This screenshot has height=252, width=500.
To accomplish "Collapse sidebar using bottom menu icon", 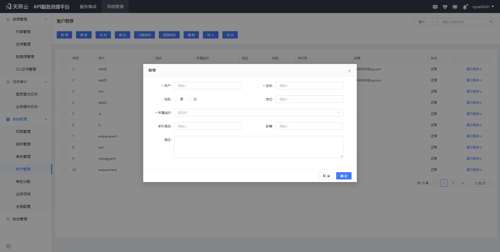I will 9,246.
